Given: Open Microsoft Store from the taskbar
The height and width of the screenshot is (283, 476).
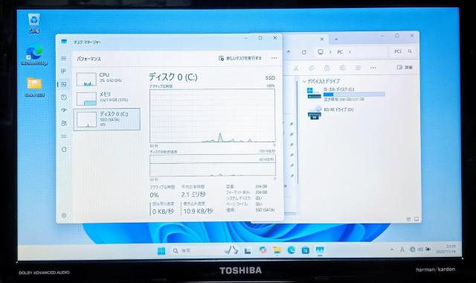Looking at the screenshot, I should [306, 250].
